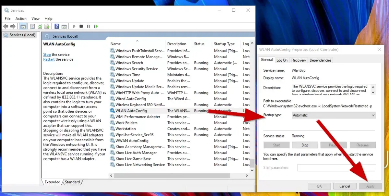Open the View menu
389x196 pixels.
[36, 18]
